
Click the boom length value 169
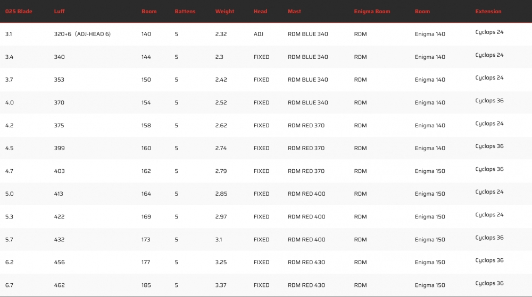click(x=146, y=217)
